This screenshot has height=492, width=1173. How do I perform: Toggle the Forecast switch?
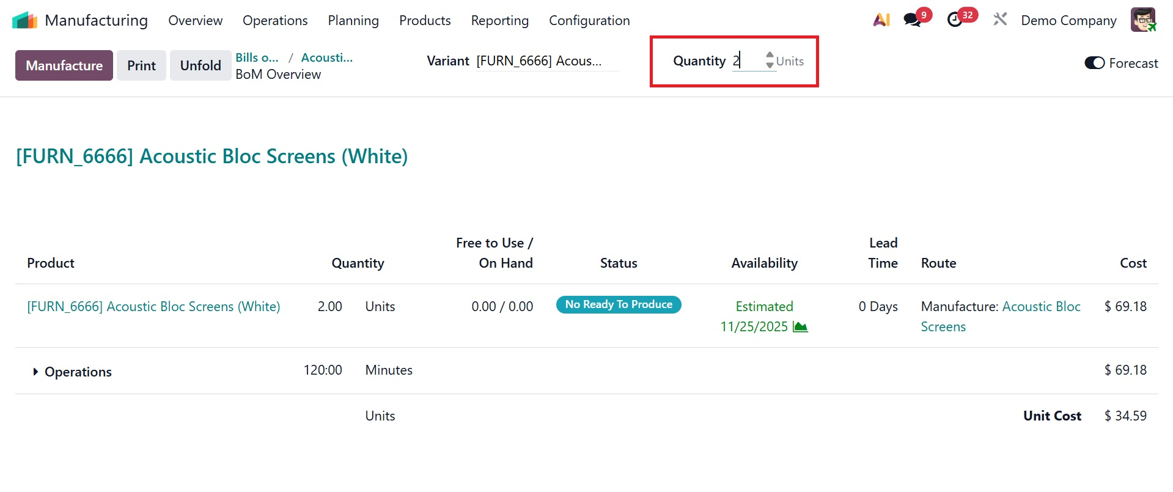pyautogui.click(x=1094, y=63)
